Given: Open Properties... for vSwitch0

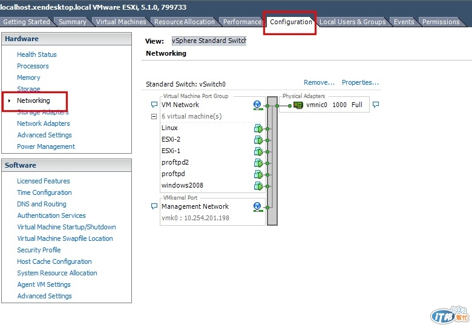Looking at the screenshot, I should (x=360, y=82).
